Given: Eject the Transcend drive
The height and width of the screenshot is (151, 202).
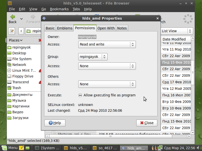Looking at the screenshot, I should 40,82.
